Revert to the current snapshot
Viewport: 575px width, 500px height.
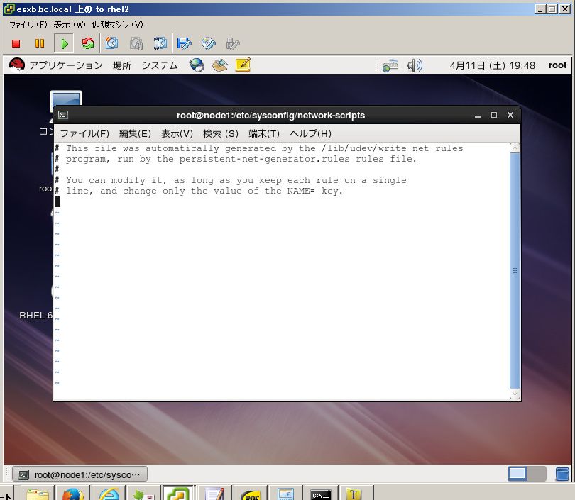click(136, 43)
